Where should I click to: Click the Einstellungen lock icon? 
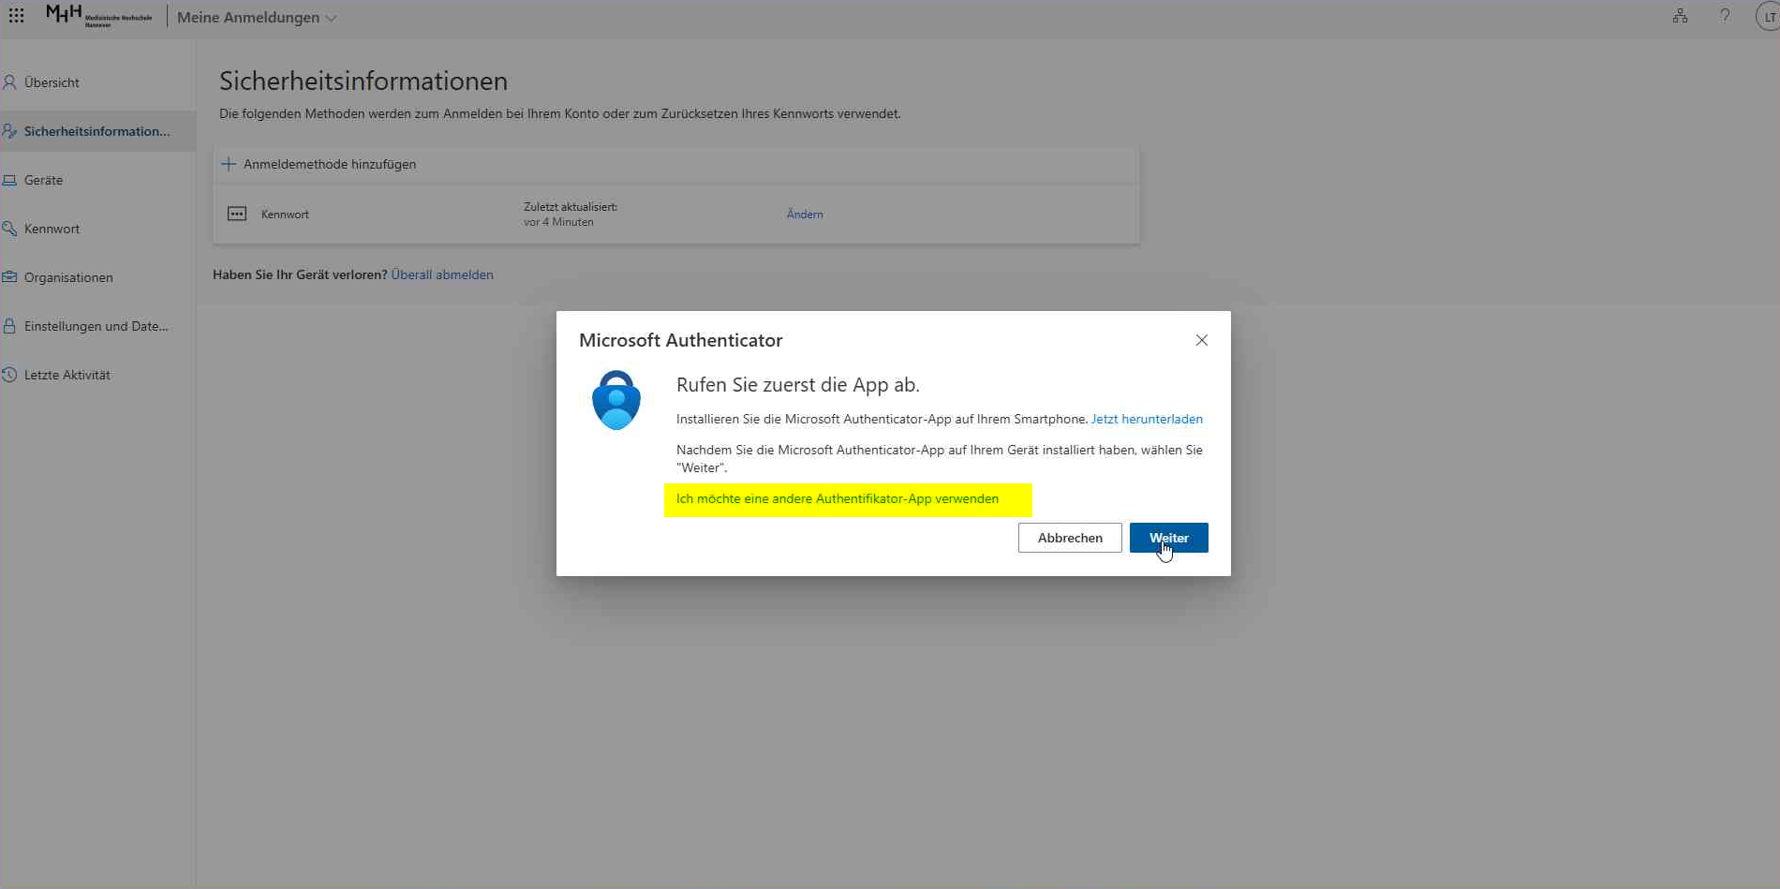(x=9, y=326)
